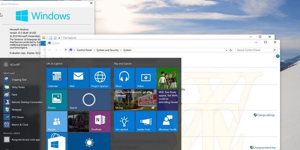Click the Life at a glance group header
The width and height of the screenshot is (300, 150).
(x=54, y=64)
